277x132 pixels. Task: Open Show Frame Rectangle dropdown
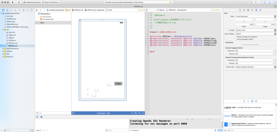(256, 16)
